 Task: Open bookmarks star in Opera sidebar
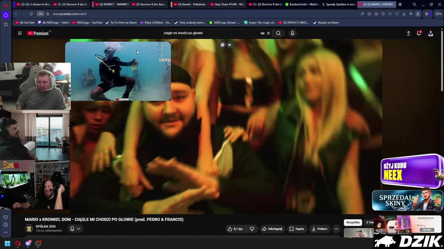click(x=6, y=24)
